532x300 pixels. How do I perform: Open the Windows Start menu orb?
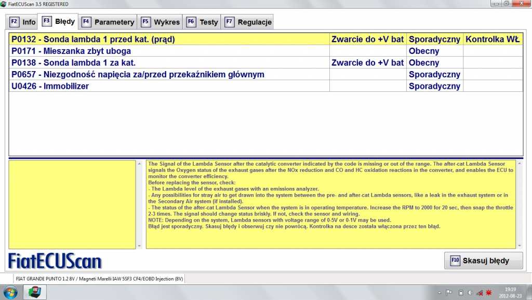click(10, 292)
